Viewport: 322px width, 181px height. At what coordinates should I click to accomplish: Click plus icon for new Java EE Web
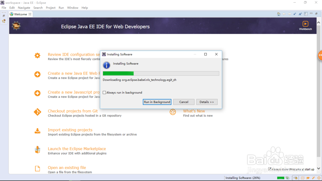[37, 74]
